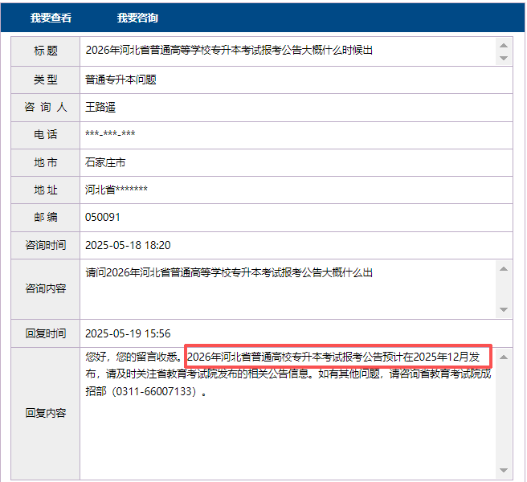
Task: Click scroll-up arrow in 回复内容 box
Action: click(504, 356)
